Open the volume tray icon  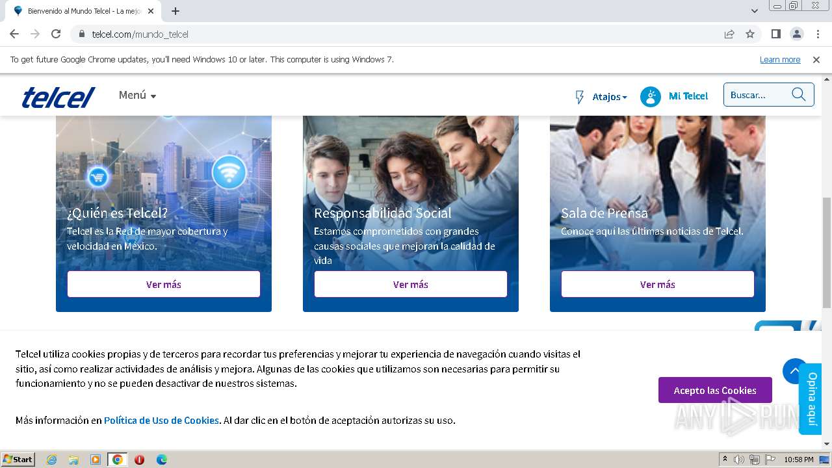(739, 460)
